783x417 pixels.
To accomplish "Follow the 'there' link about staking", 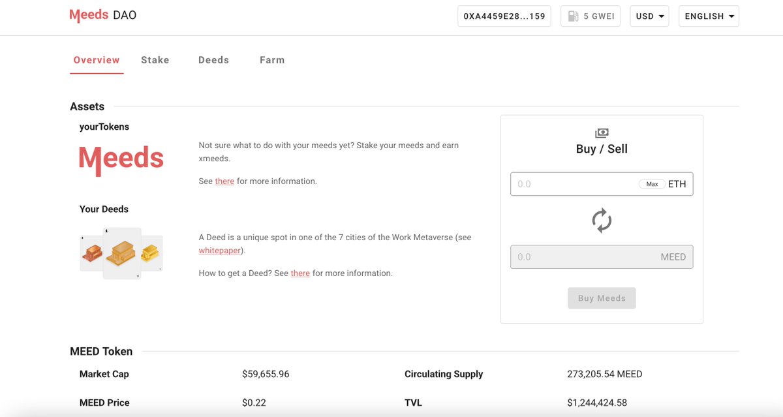I will (x=224, y=181).
